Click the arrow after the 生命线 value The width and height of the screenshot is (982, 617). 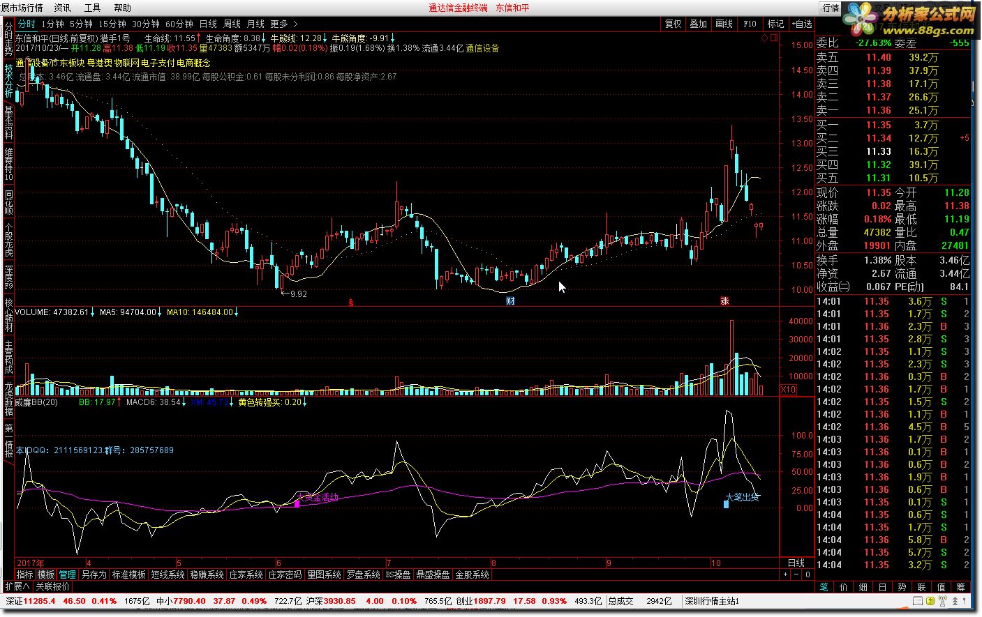tap(199, 38)
